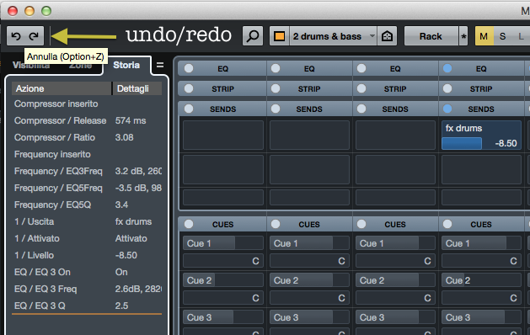Select Compressor / Release history row

87,120
